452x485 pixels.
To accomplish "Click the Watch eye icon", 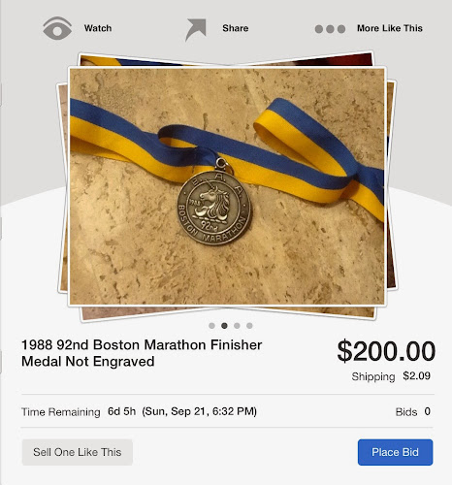I will point(57,28).
